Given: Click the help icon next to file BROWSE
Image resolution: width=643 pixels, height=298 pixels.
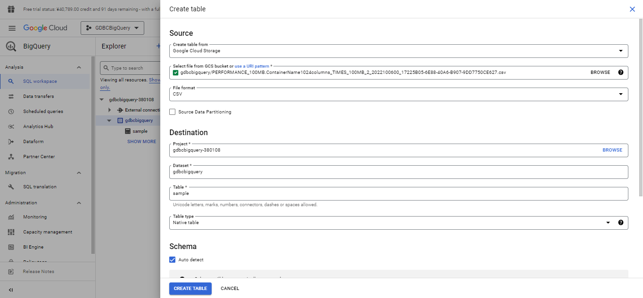Looking at the screenshot, I should coord(620,72).
